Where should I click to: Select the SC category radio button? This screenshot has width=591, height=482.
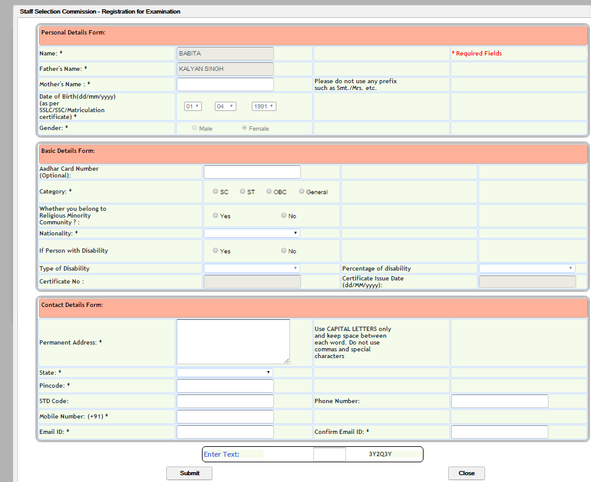point(215,191)
